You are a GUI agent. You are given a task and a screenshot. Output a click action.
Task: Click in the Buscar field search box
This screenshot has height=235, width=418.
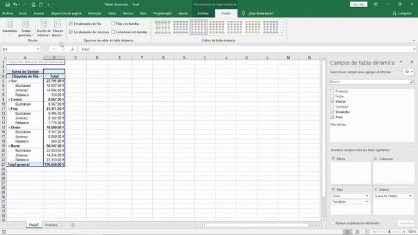pyautogui.click(x=372, y=82)
